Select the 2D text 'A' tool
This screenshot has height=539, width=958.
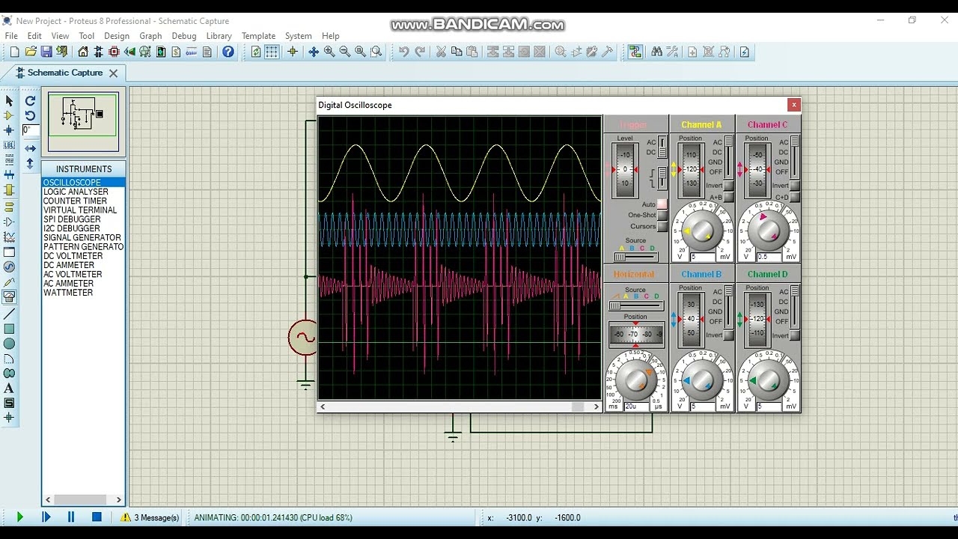[x=9, y=389]
